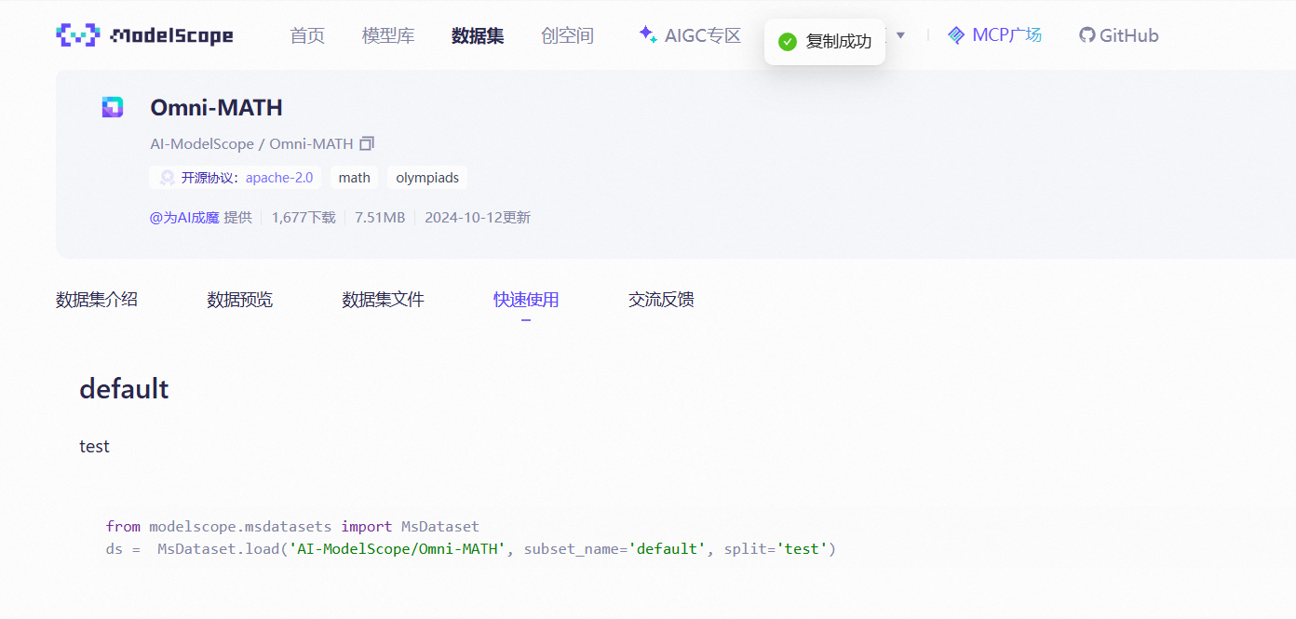Open the MCP广场 link
The height and width of the screenshot is (619, 1296).
(1006, 35)
